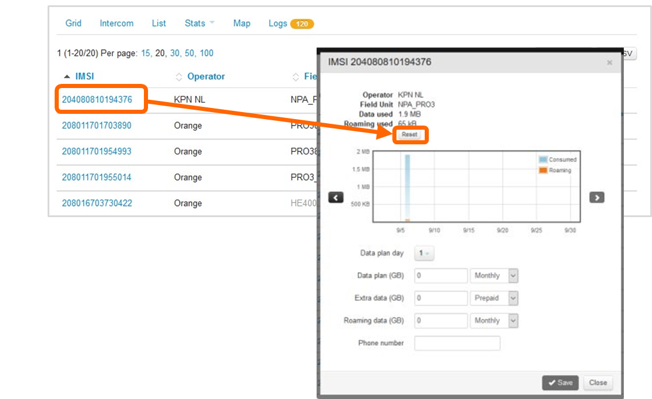Click the Phone number input field
The image size is (652, 399).
457,343
